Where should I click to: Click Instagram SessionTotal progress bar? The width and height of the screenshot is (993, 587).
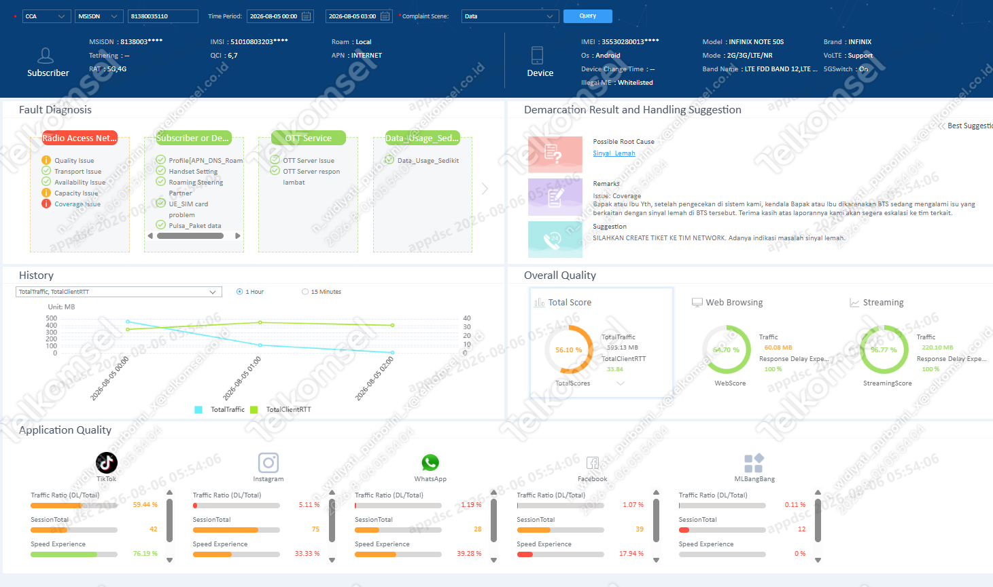[x=236, y=530]
